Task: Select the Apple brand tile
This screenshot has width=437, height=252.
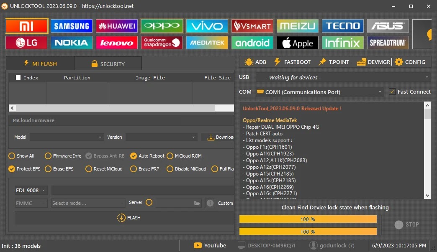Action: [297, 43]
